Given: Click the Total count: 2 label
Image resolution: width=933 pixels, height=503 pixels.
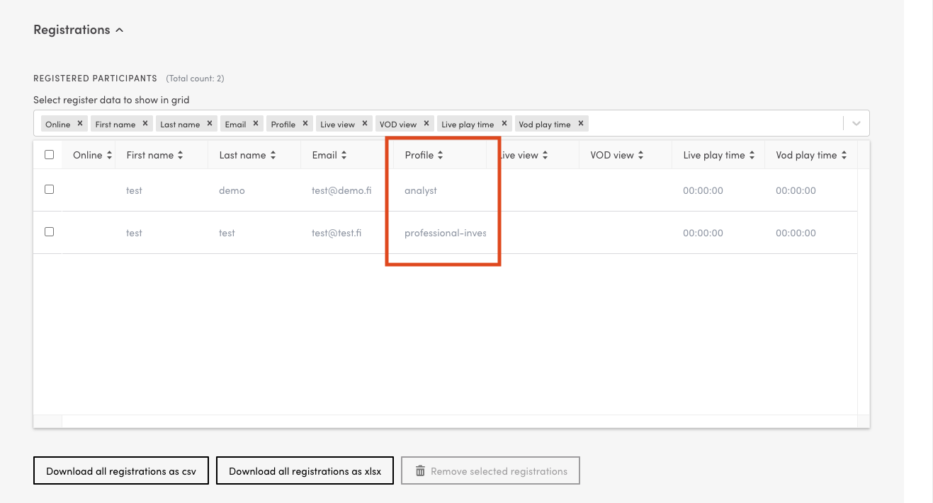Looking at the screenshot, I should pos(195,79).
